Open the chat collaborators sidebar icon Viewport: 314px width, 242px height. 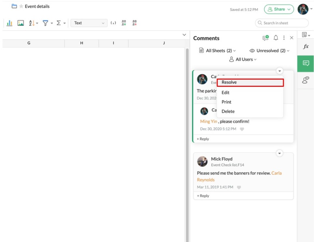click(306, 80)
